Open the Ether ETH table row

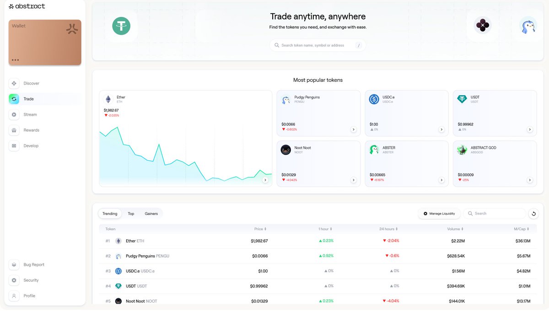318,241
